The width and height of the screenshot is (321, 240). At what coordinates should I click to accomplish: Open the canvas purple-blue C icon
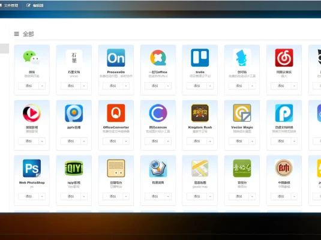point(158,113)
